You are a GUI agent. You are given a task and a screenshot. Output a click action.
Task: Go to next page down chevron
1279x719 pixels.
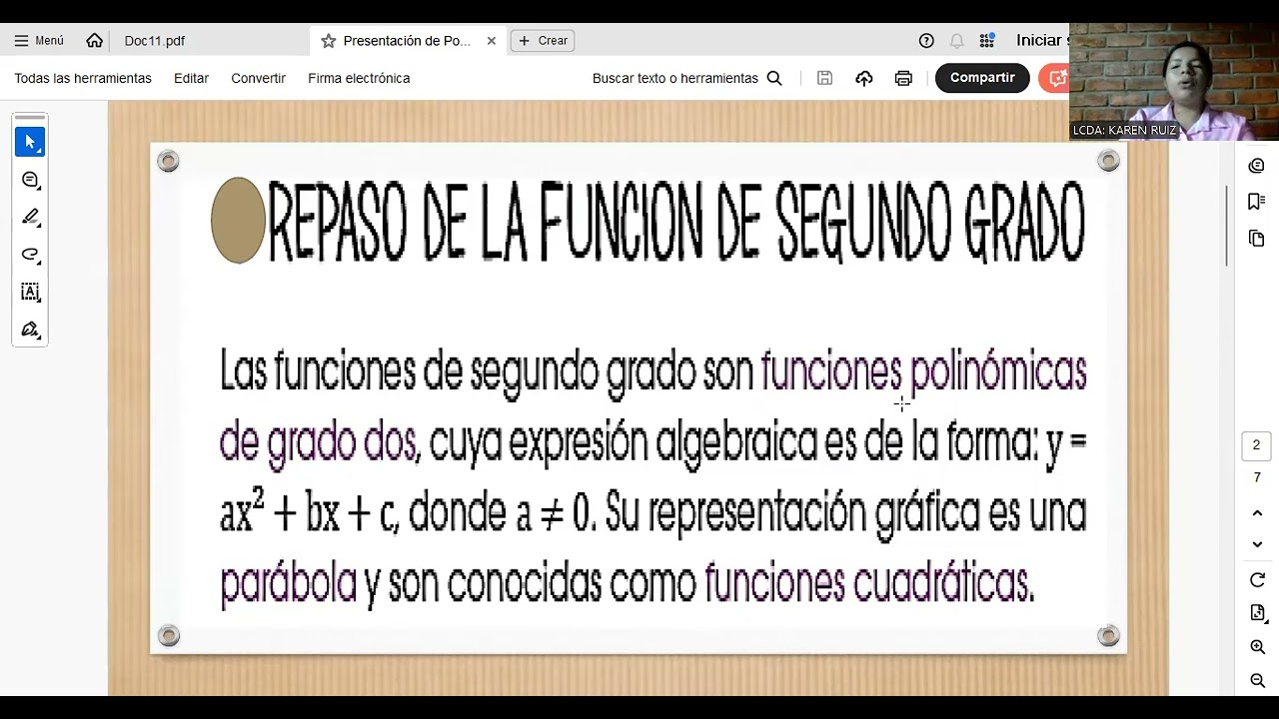1257,544
